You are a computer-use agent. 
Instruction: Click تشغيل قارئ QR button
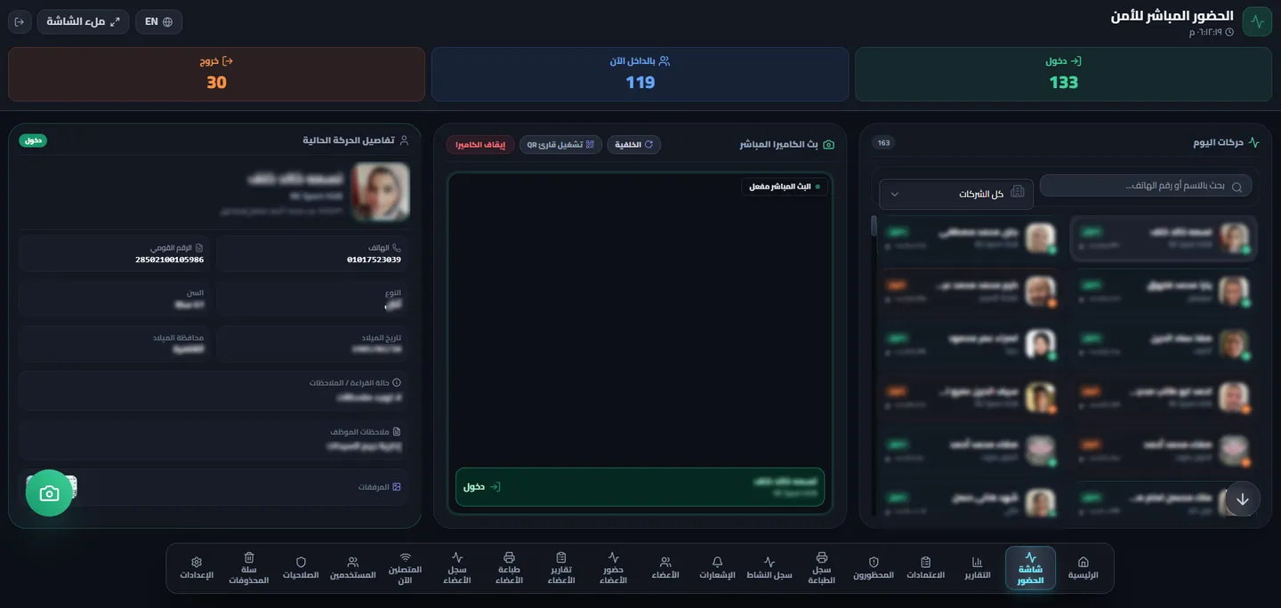[x=560, y=144]
